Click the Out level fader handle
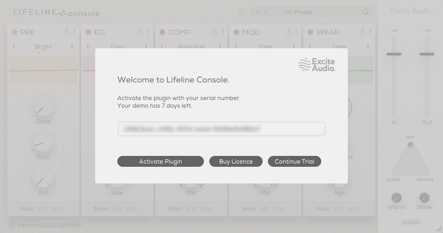 point(426,54)
